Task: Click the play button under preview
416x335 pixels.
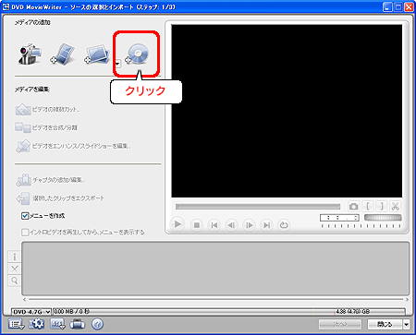Action: pyautogui.click(x=177, y=224)
